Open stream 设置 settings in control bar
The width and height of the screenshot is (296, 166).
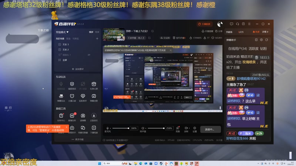195,129
